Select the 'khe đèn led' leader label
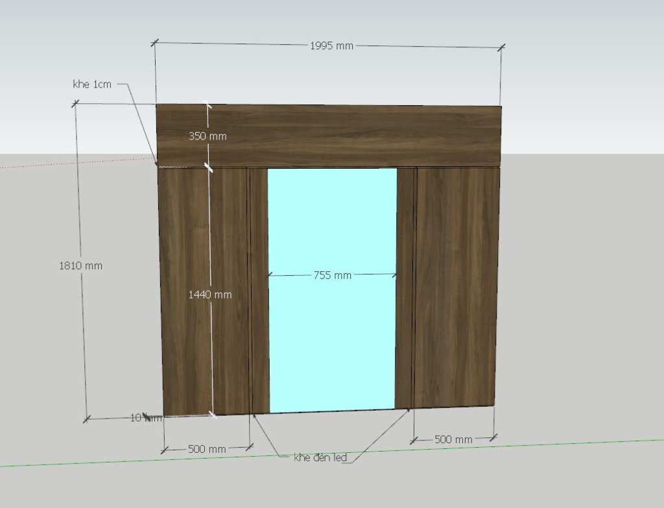This screenshot has width=664, height=508. [320, 457]
